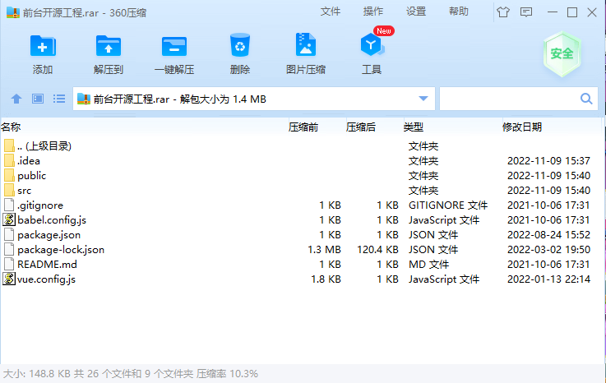The width and height of the screenshot is (606, 383).
Task: Select the folder name 'src'
Action: 24,190
